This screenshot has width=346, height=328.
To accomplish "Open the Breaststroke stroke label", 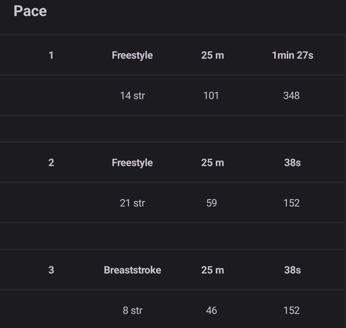I will (132, 270).
